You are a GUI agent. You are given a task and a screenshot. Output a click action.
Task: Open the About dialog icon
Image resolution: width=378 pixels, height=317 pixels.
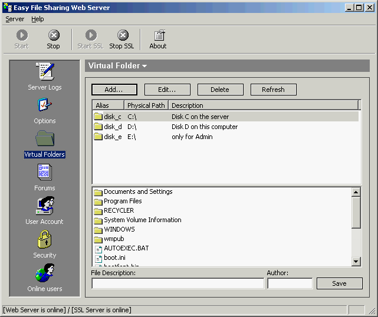click(x=159, y=35)
